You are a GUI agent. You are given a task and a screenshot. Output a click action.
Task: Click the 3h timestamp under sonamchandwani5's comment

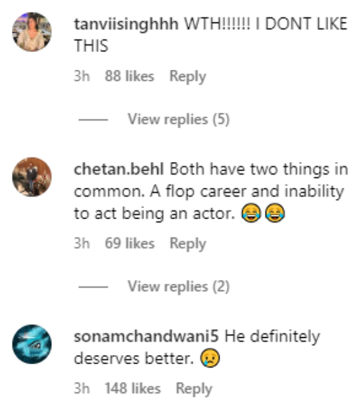pos(81,388)
